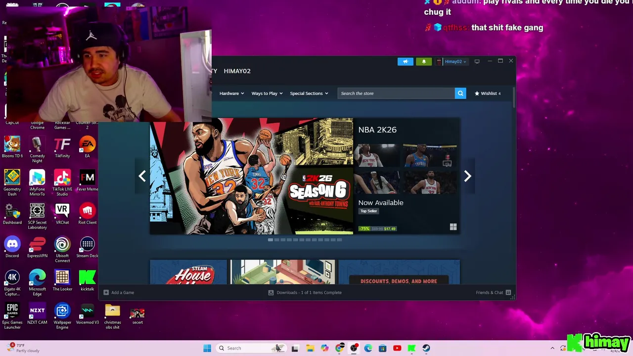The image size is (633, 356).
Task: Click the Steam store vertical scrollbar
Action: point(514,97)
